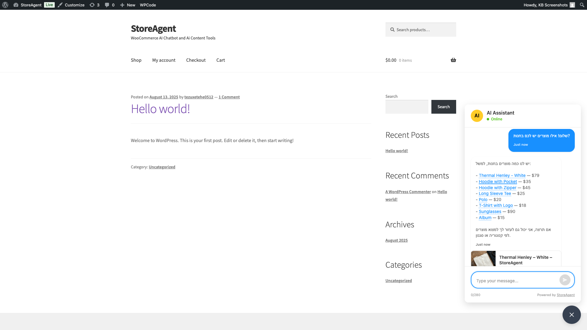Viewport: 587px width, 330px height.
Task: Open the Album product link
Action: point(485,218)
